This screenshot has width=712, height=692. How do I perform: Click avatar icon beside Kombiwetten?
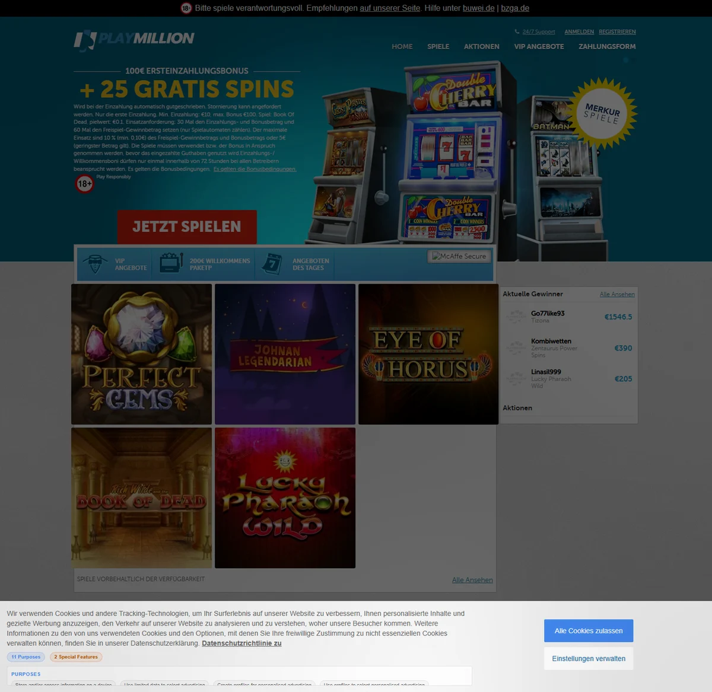coord(516,347)
